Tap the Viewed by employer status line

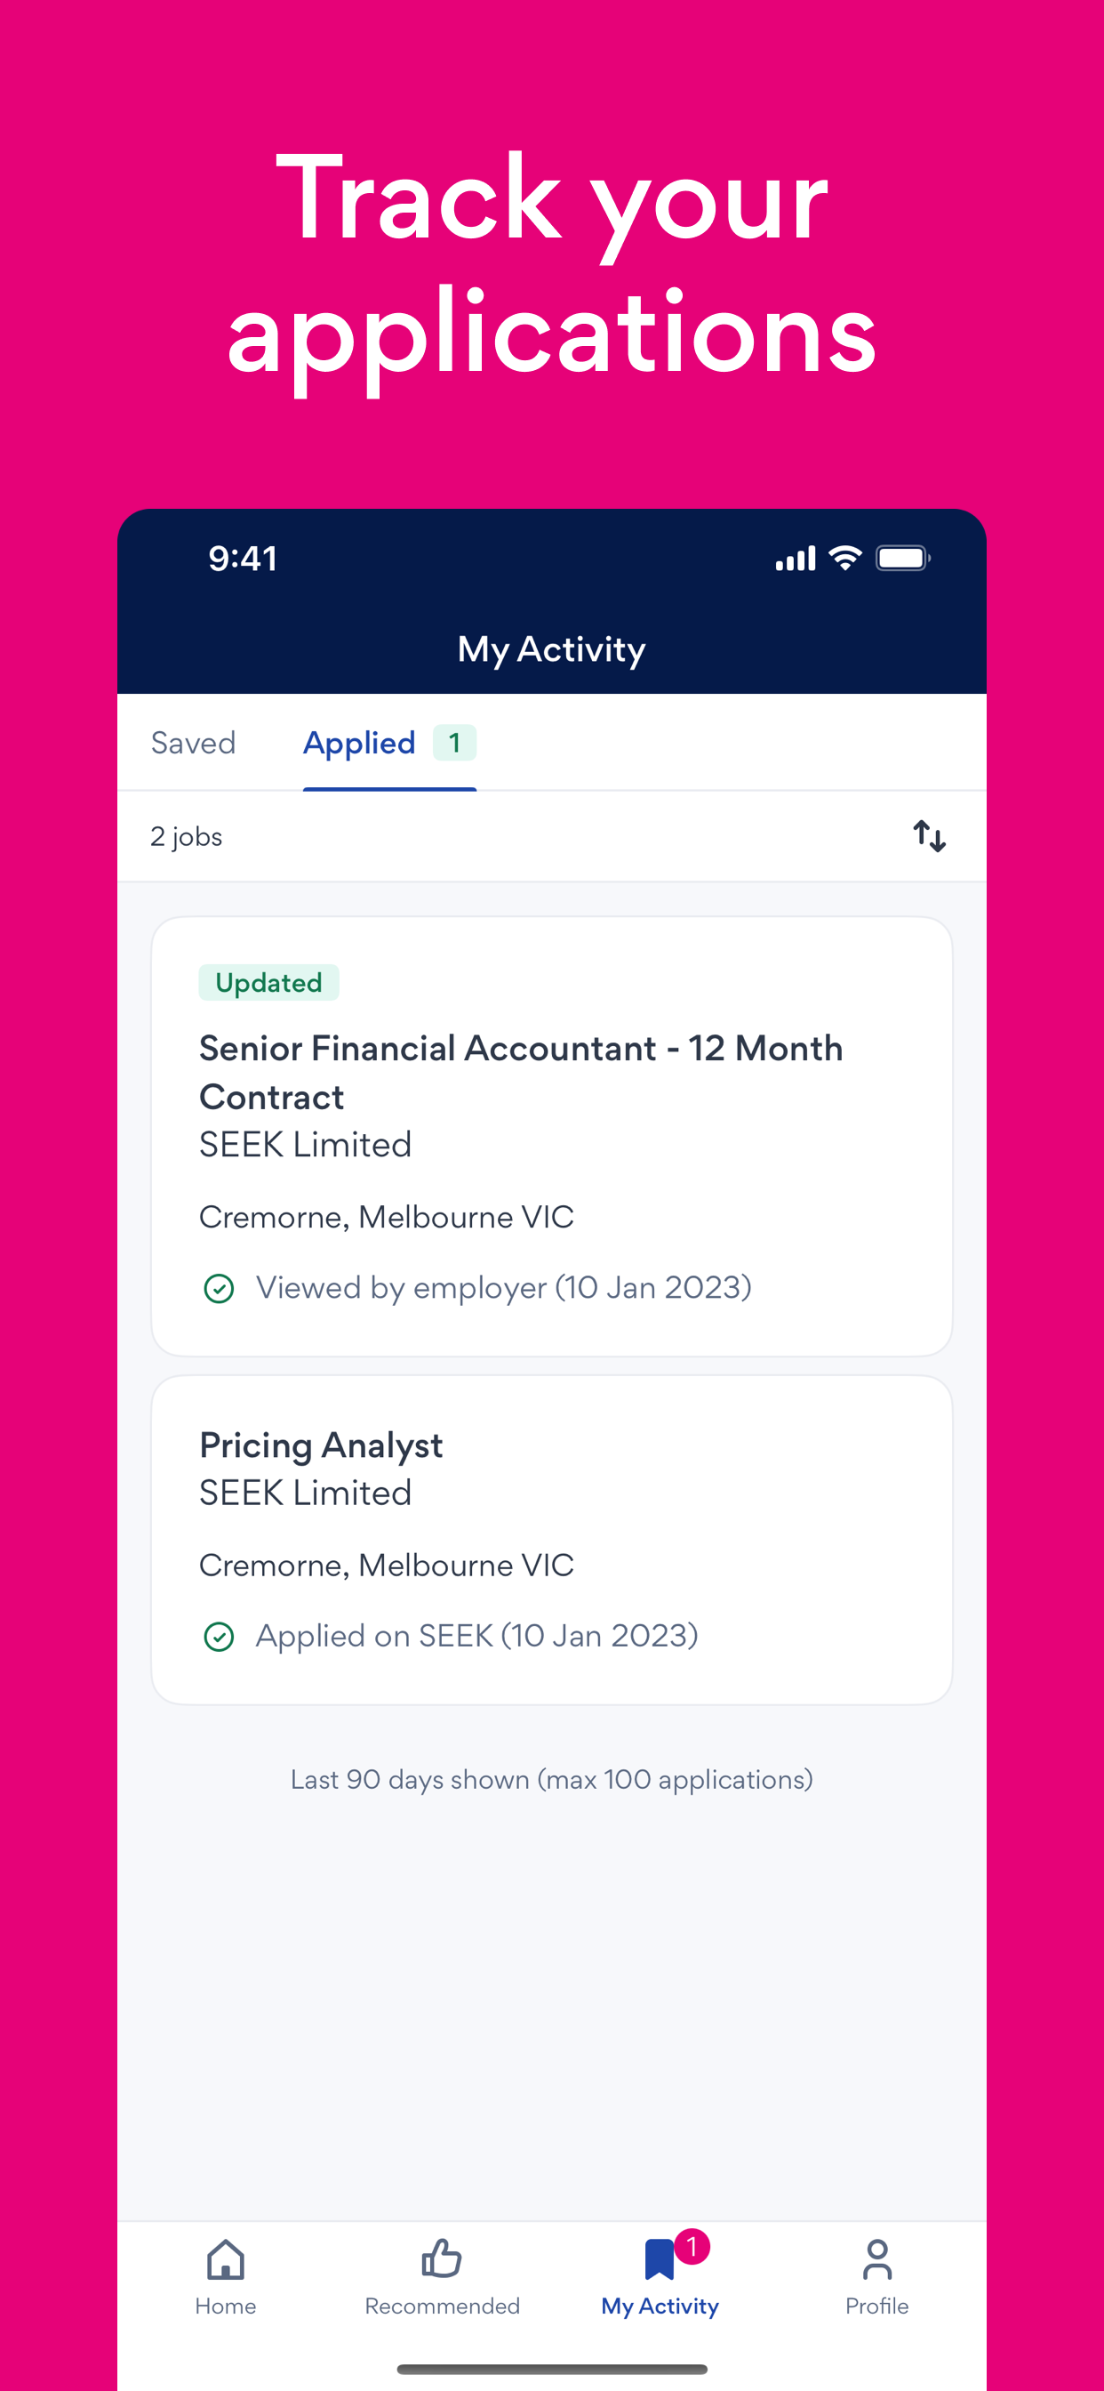(x=504, y=1287)
